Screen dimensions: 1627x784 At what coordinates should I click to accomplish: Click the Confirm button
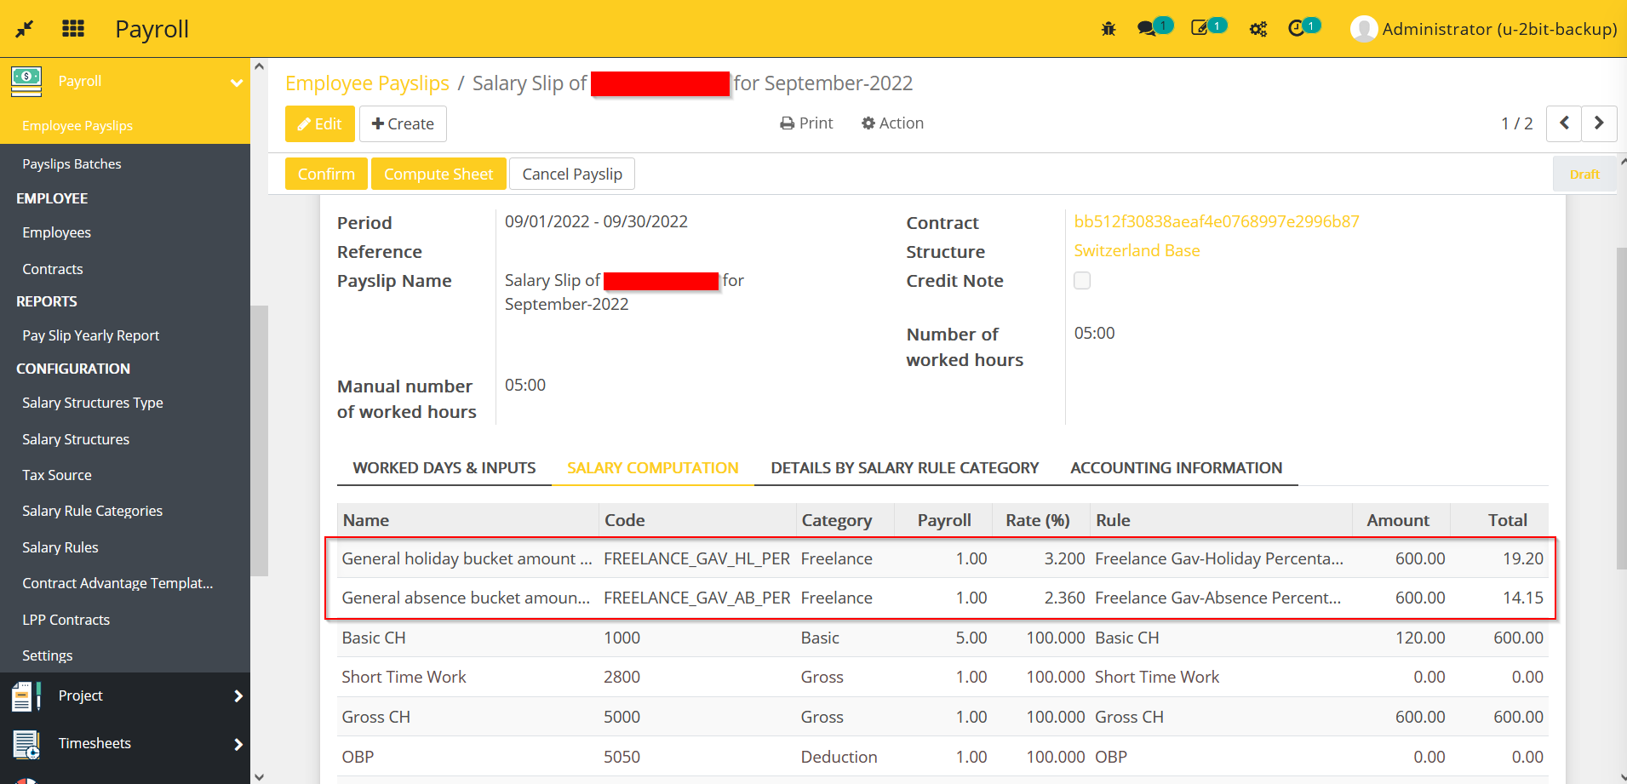[326, 174]
